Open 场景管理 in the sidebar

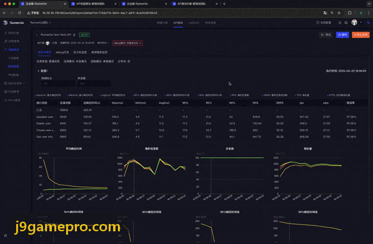(12, 41)
